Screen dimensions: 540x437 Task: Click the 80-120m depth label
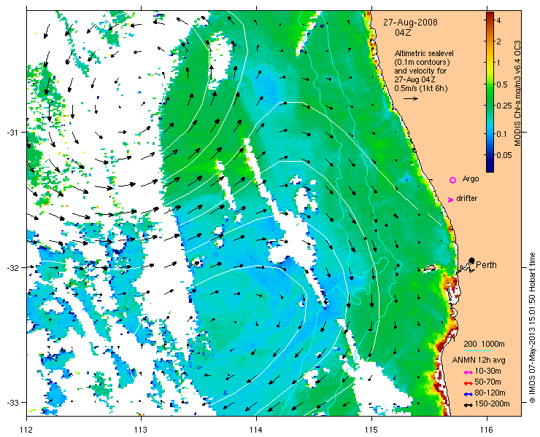tap(490, 393)
